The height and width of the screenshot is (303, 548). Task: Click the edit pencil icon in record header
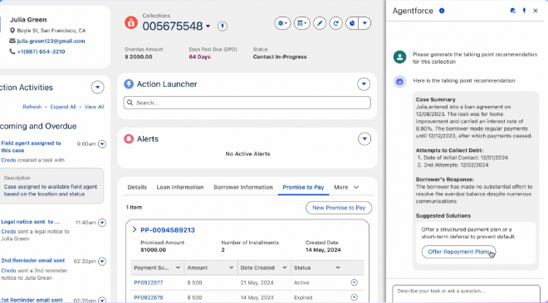point(320,23)
